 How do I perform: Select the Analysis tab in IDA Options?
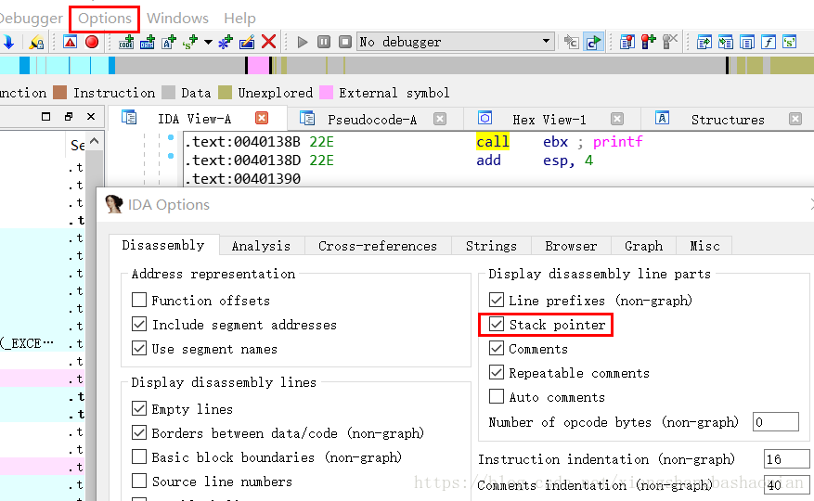[x=261, y=246]
